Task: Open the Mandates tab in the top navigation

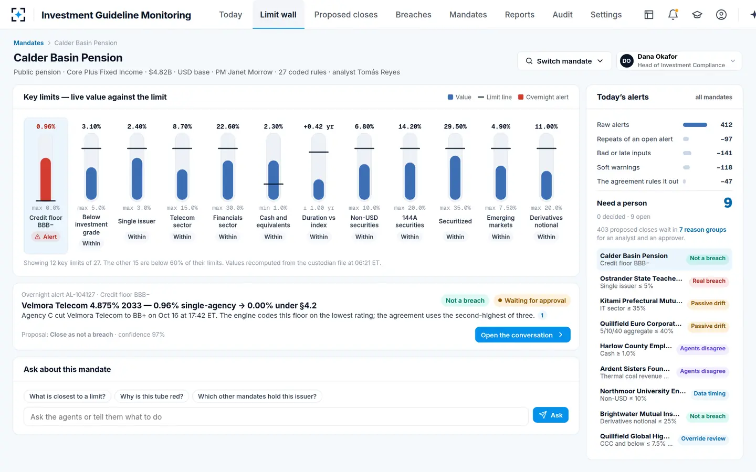Action: tap(468, 15)
